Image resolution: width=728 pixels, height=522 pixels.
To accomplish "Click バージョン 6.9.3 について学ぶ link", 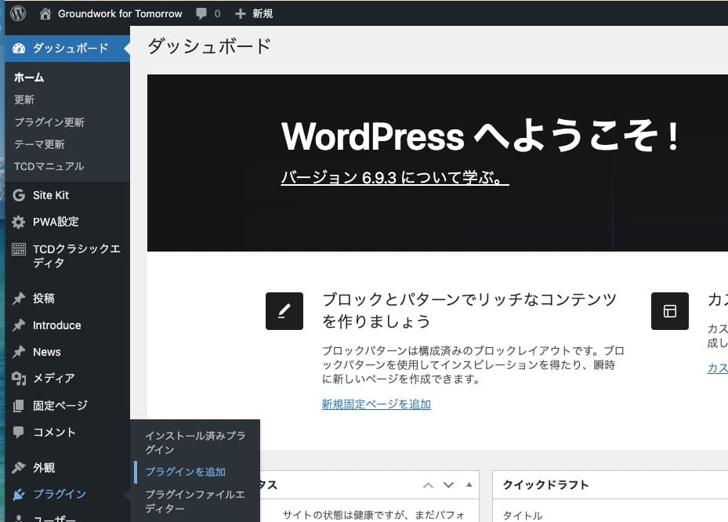I will point(395,178).
